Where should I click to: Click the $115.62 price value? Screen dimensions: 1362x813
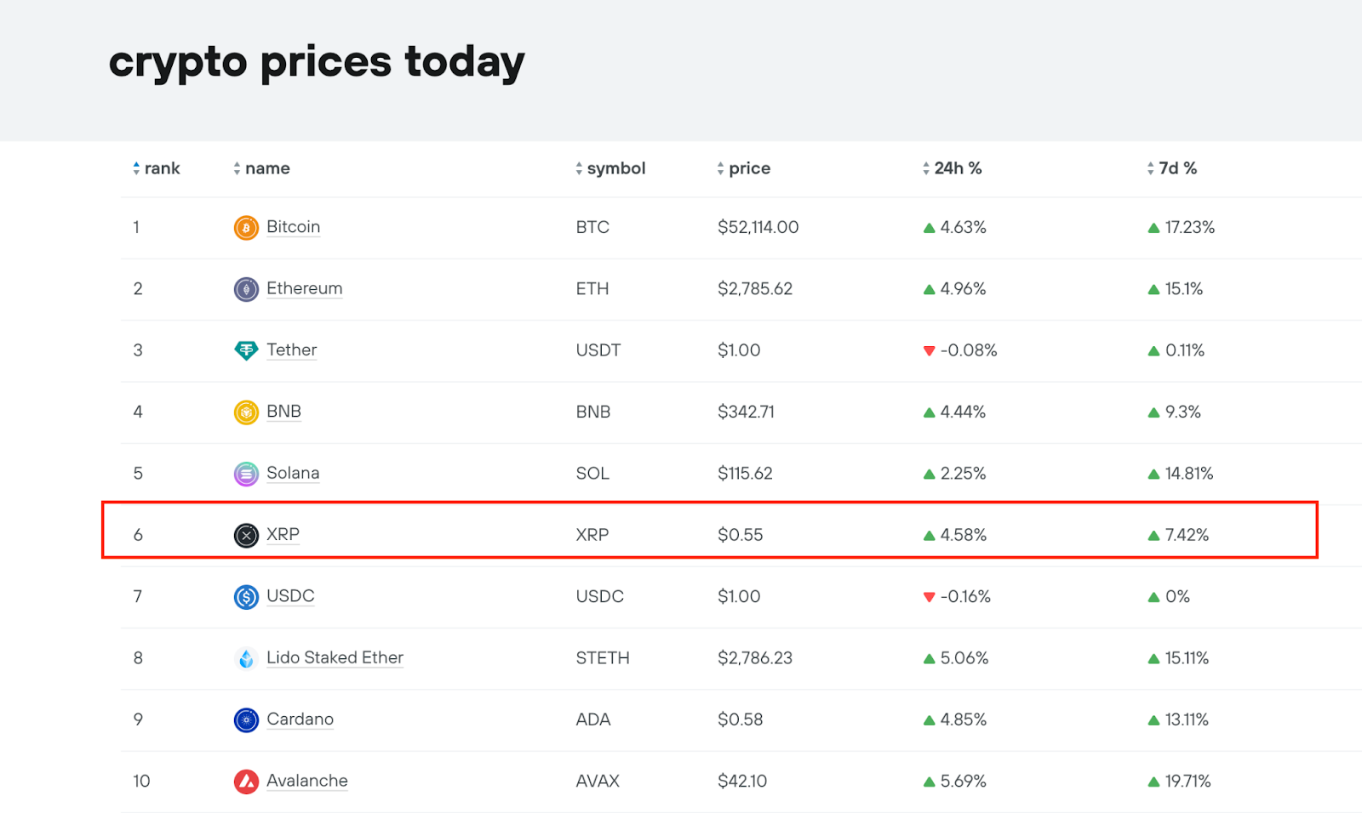coord(745,474)
